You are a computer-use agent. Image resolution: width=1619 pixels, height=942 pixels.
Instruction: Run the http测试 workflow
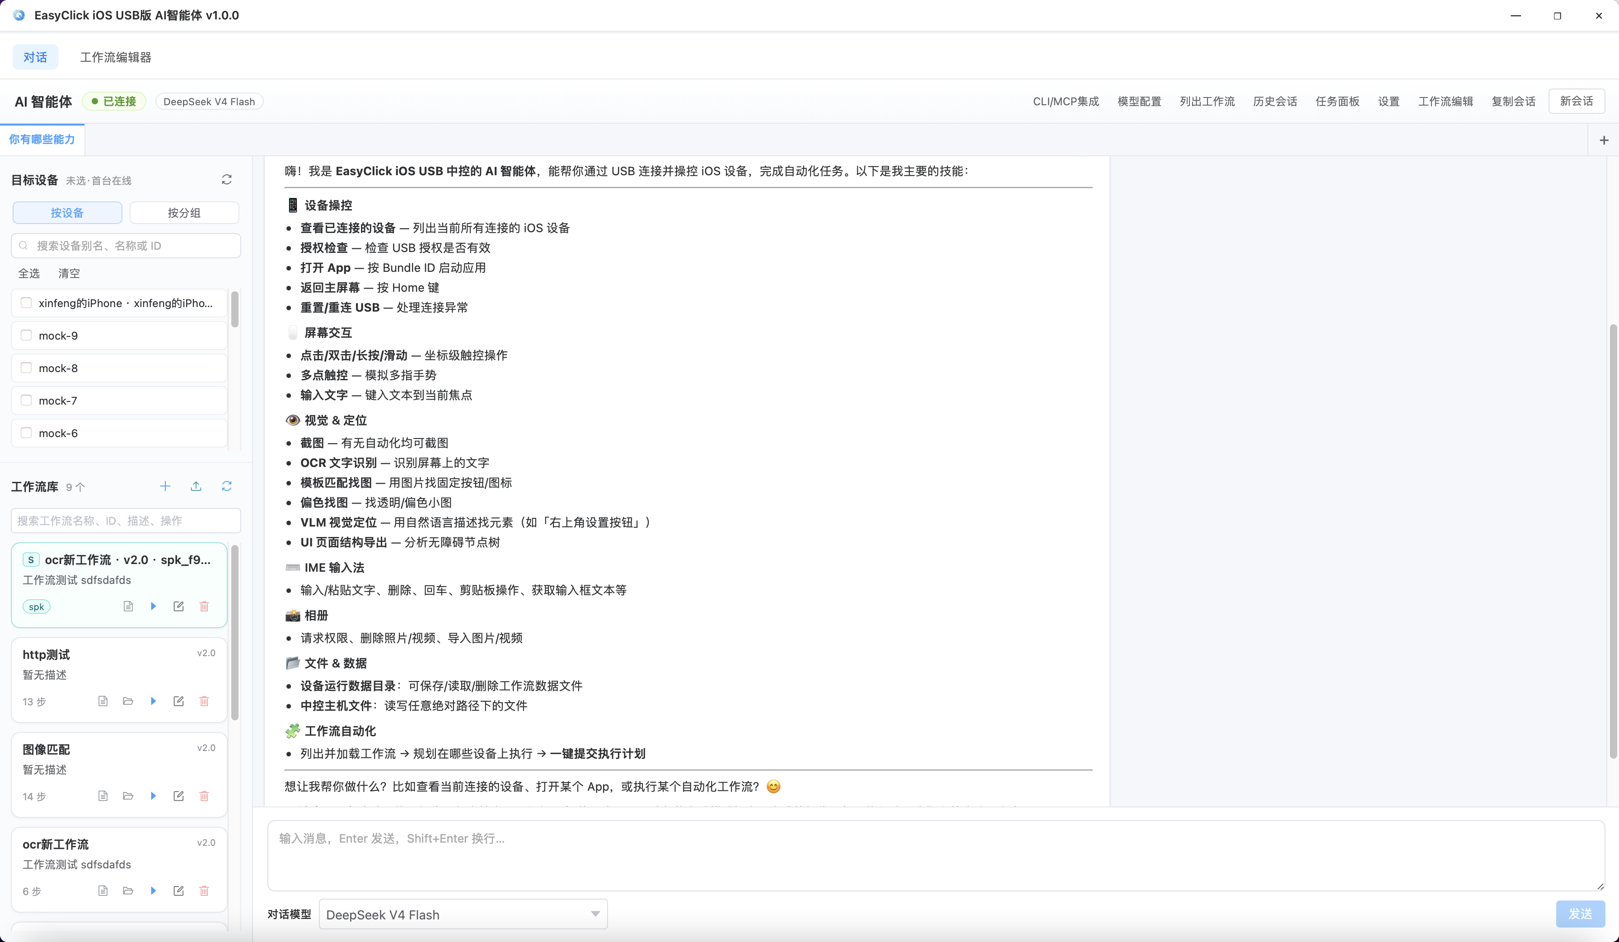153,701
